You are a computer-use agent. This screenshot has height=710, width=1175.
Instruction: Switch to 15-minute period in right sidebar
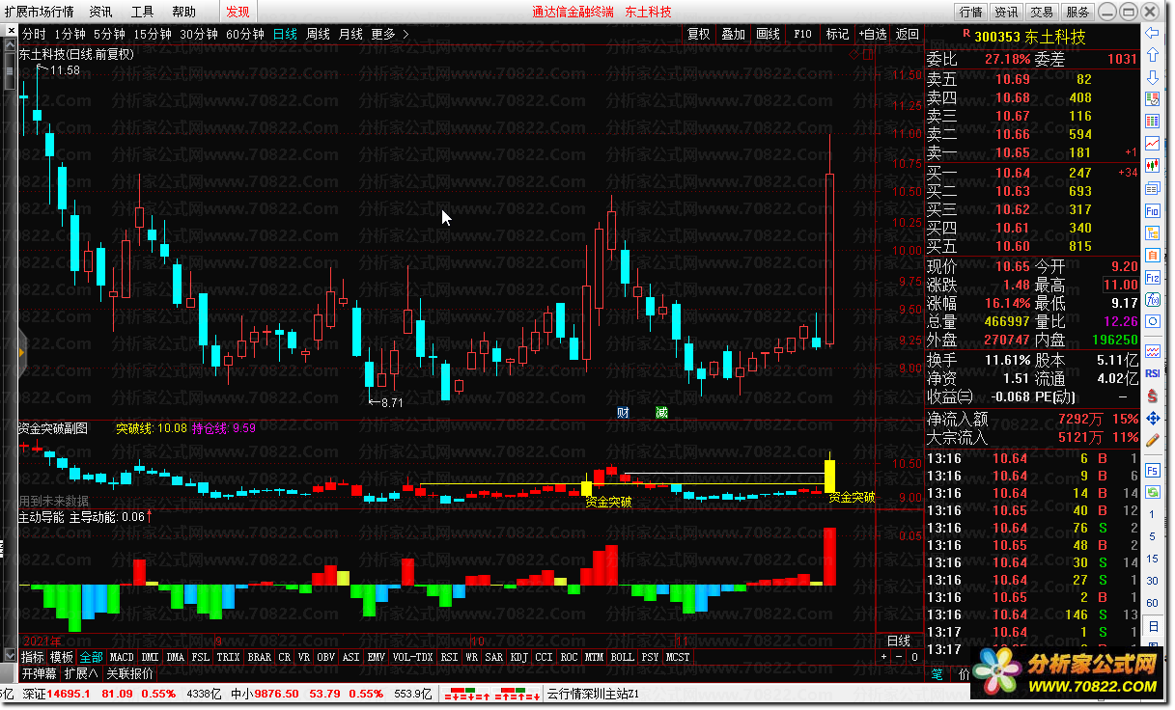click(1153, 559)
